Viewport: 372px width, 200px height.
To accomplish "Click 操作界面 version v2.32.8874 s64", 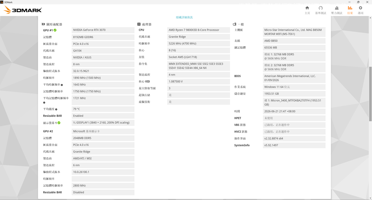I will 294,138.
